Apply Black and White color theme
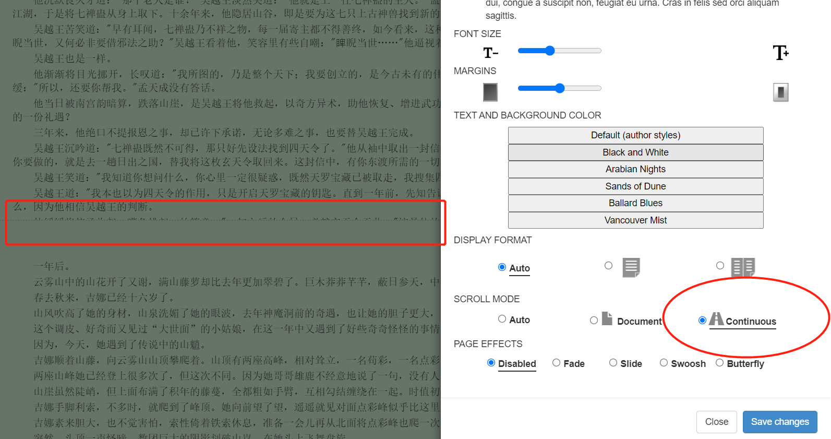Screen dimensions: 831x439 [635, 152]
